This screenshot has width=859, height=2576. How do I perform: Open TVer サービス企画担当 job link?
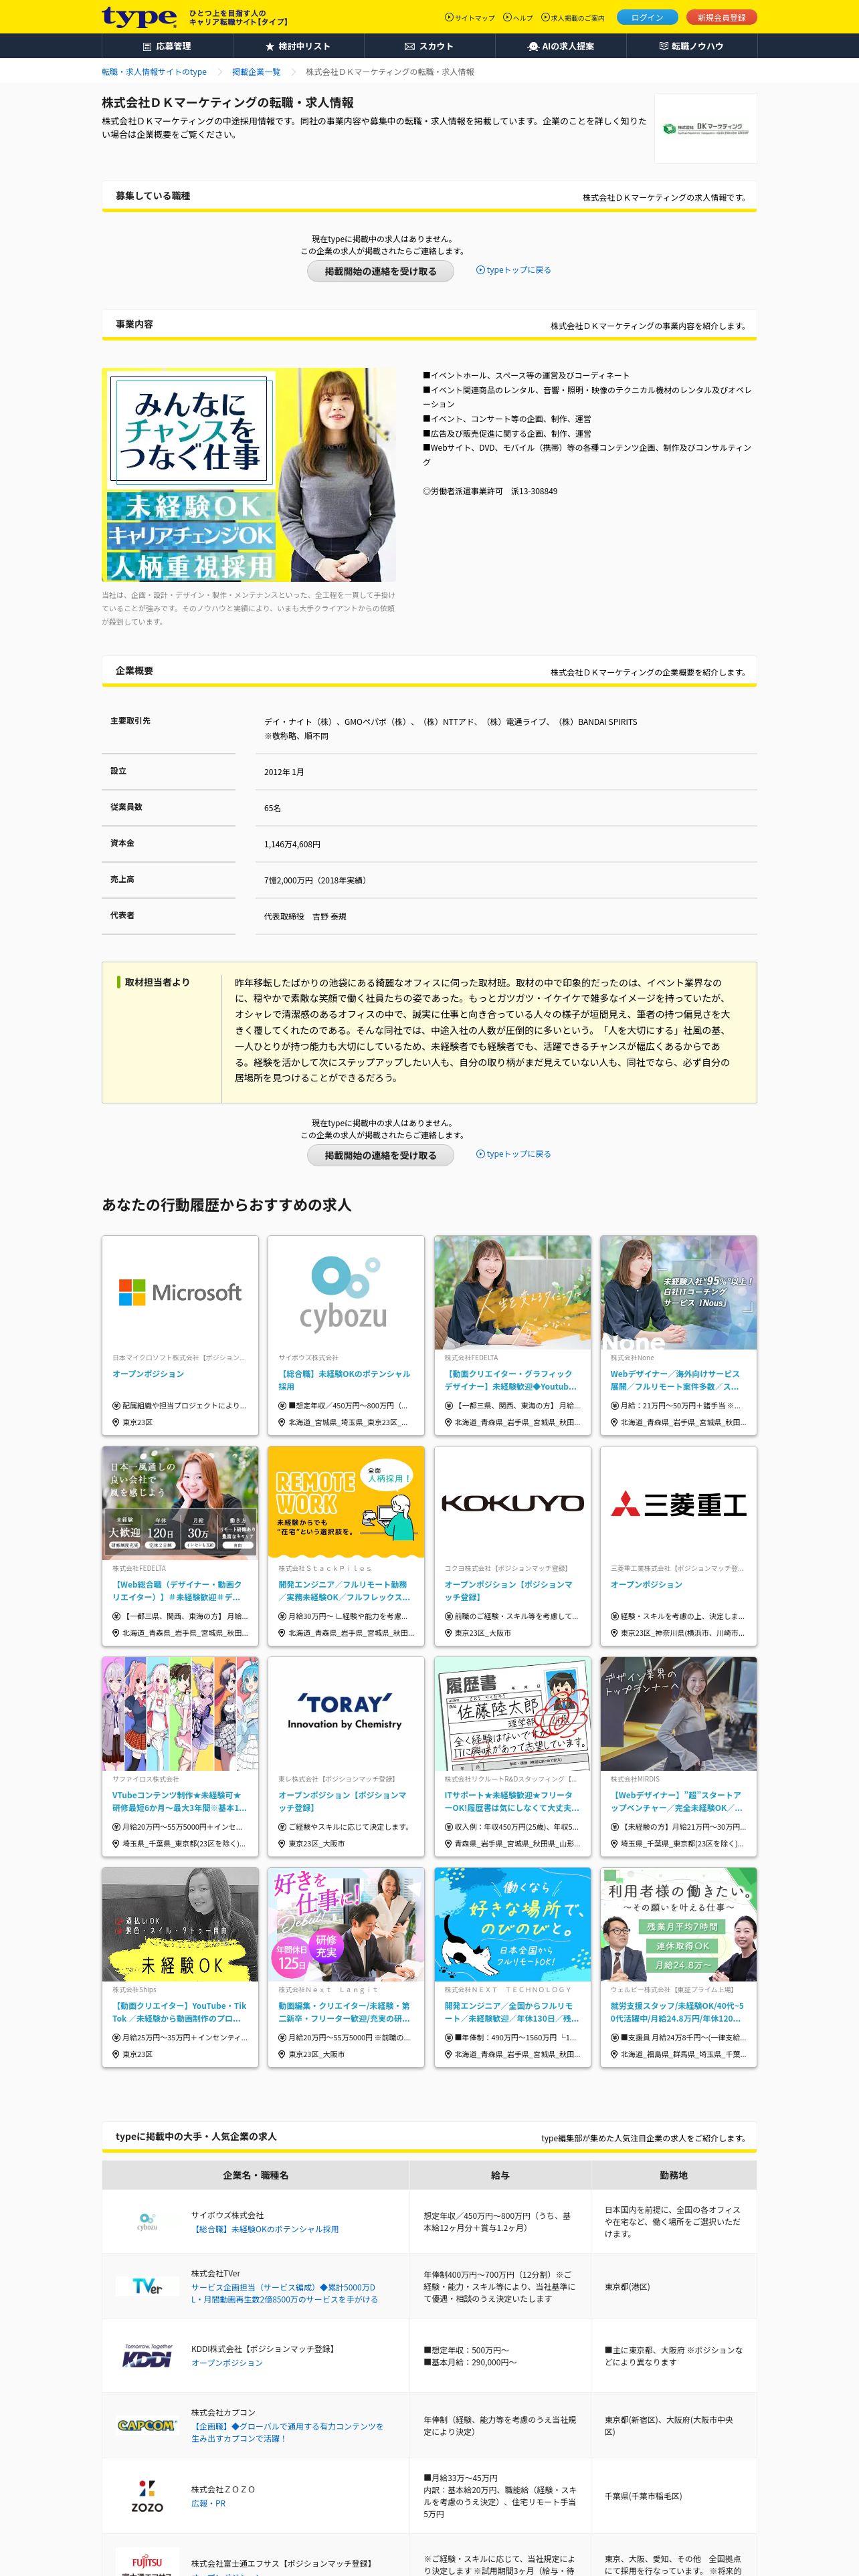284,2293
